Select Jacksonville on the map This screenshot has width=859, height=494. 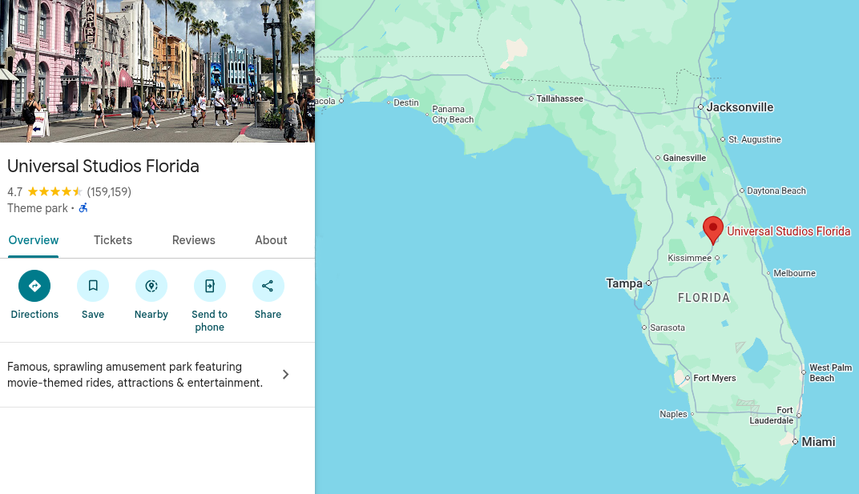pyautogui.click(x=740, y=107)
